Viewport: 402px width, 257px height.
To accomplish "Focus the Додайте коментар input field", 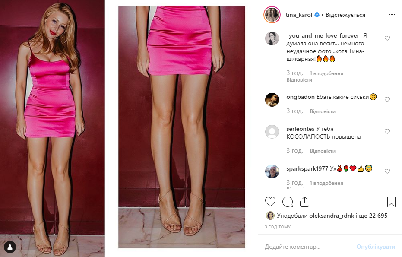I will [307, 247].
